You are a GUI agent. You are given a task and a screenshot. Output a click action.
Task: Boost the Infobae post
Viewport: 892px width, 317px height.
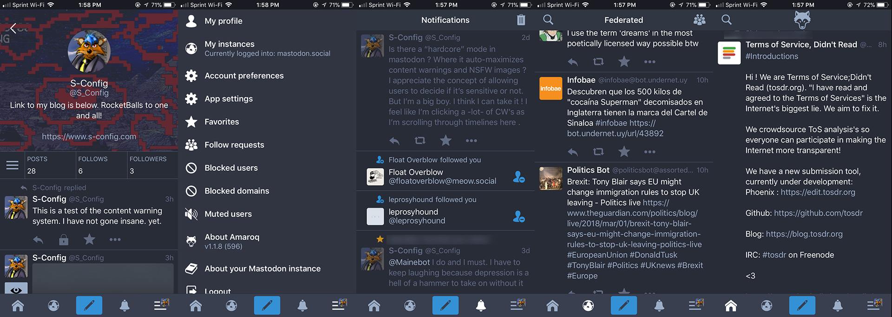tap(598, 151)
